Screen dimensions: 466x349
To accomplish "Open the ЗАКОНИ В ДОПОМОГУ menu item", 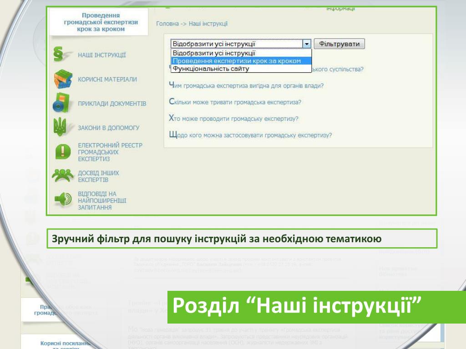I will [108, 128].
